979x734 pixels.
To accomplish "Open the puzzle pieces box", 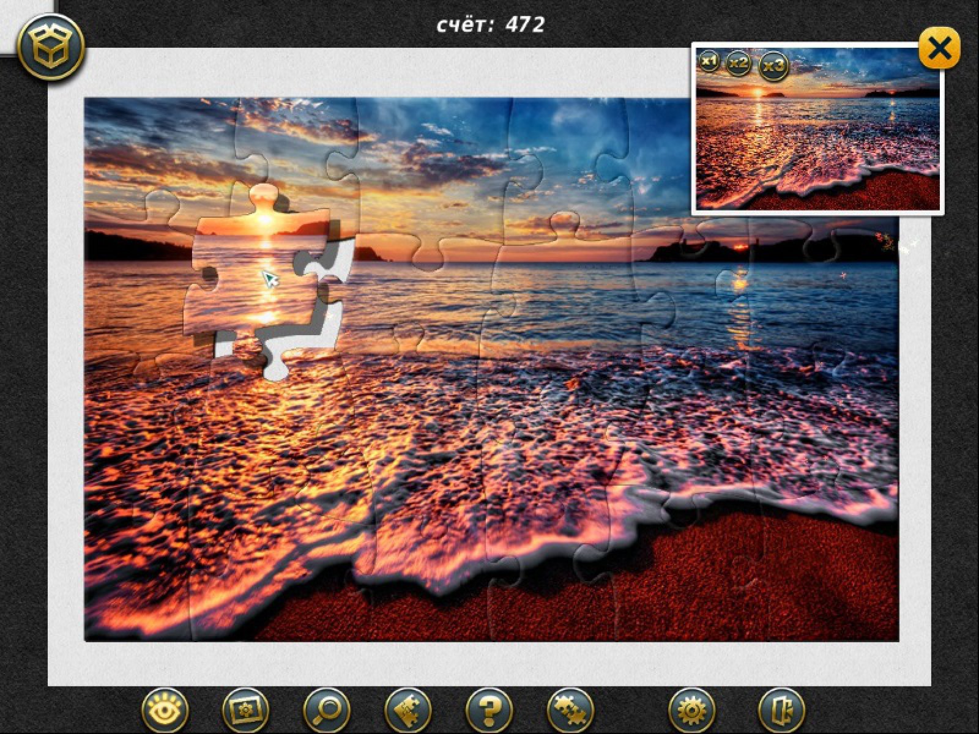I will click(51, 49).
